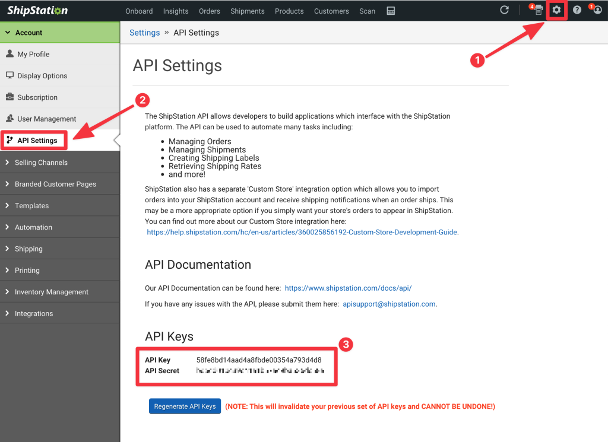Click the Settings gear in the top bar
This screenshot has width=608, height=442.
pos(557,10)
